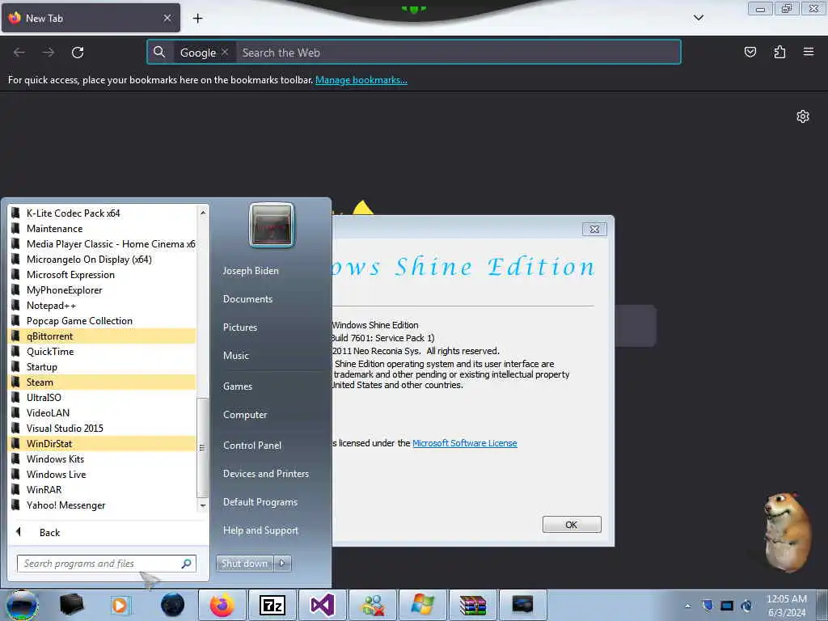Viewport: 828px width, 621px height.
Task: Show hidden system tray icons
Action: 687,606
